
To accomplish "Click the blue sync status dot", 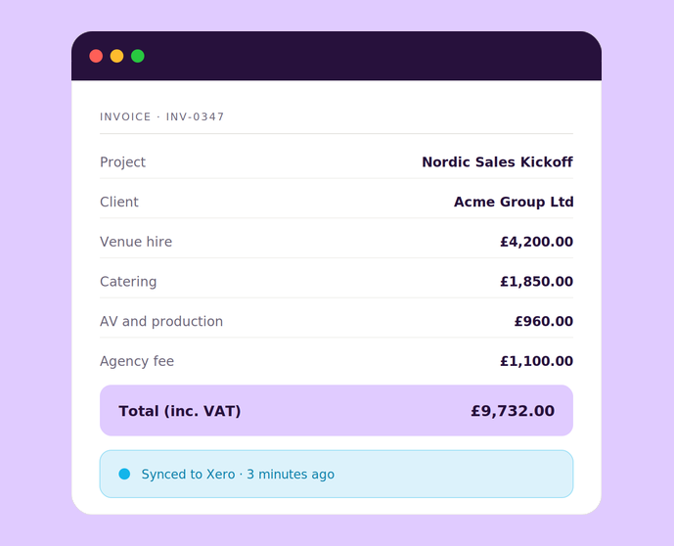I will (124, 474).
